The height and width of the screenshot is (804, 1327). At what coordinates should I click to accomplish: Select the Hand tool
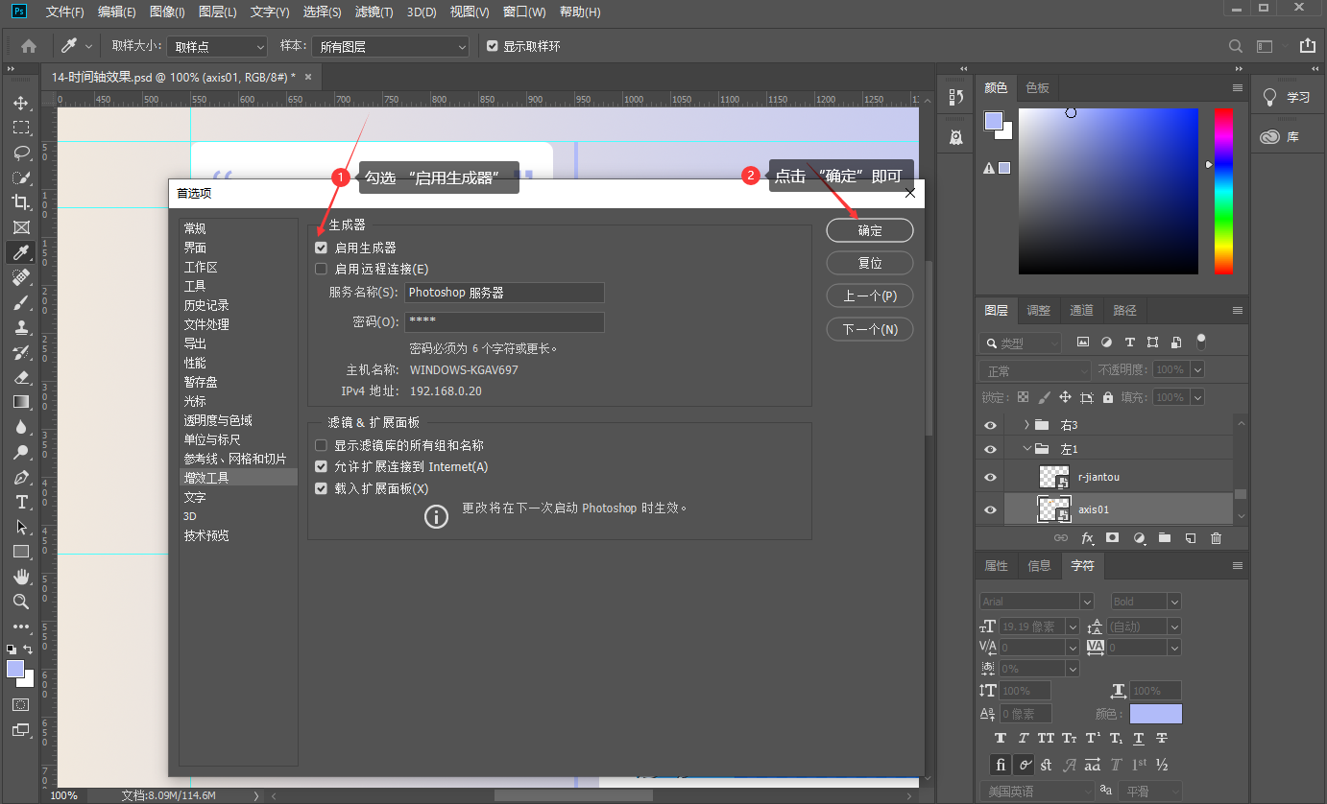click(x=21, y=577)
